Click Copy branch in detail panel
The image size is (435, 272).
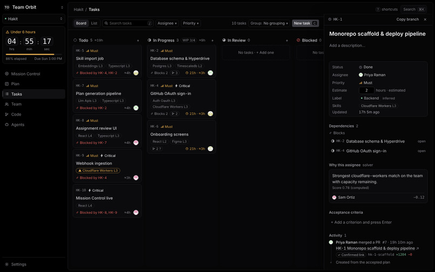(x=407, y=19)
